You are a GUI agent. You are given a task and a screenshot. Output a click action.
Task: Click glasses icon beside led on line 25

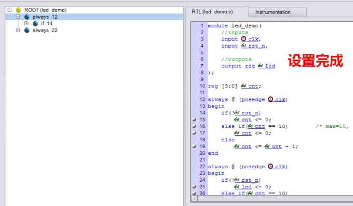tap(237, 186)
